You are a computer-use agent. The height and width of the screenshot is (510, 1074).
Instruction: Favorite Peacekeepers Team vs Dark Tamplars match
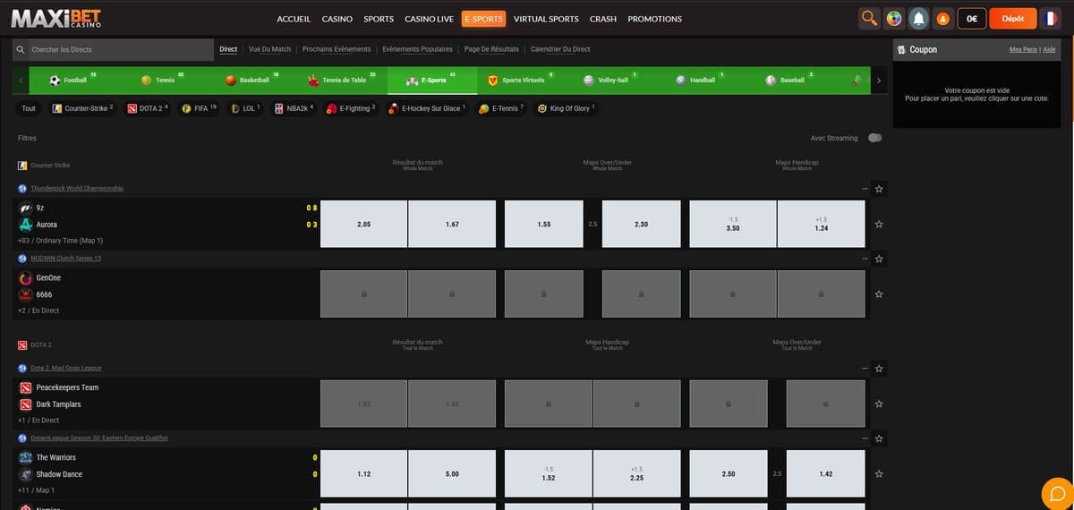coord(879,404)
